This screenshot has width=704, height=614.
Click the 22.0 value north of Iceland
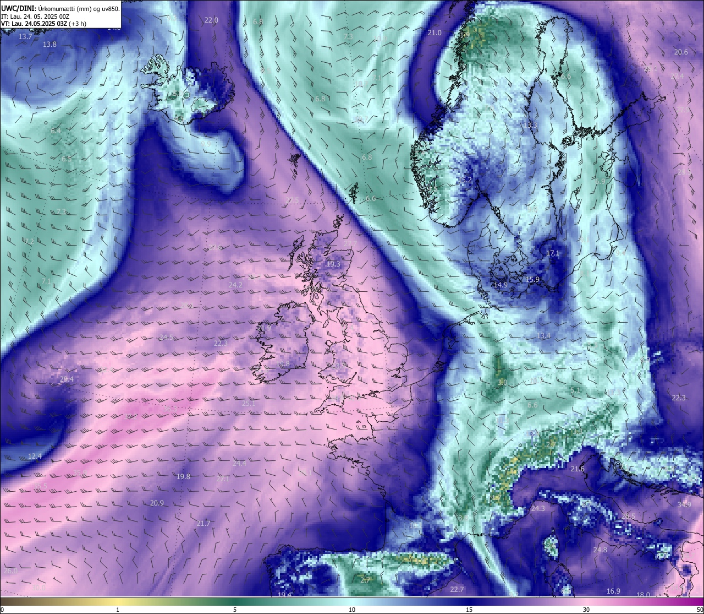tap(211, 20)
